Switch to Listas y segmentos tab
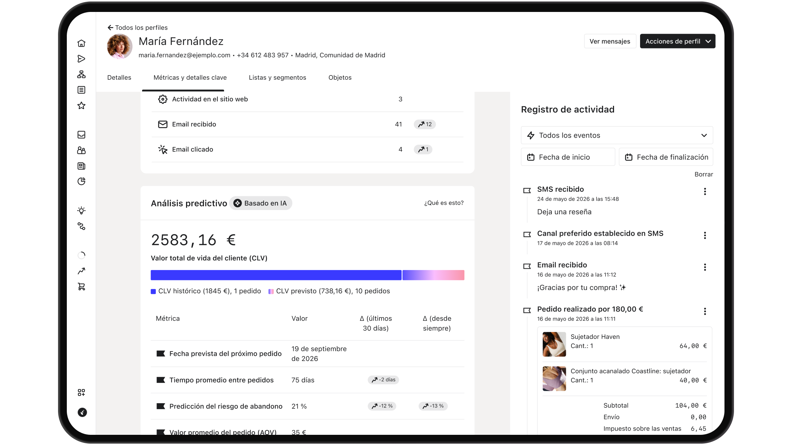 (x=277, y=78)
